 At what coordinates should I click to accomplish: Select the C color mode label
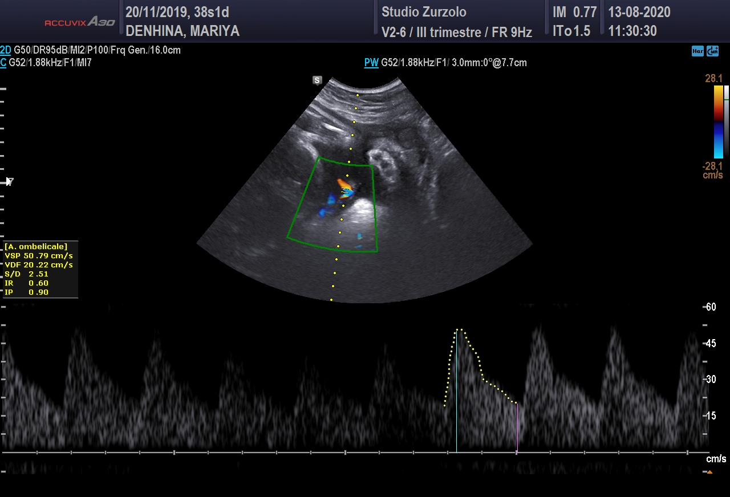coord(3,63)
